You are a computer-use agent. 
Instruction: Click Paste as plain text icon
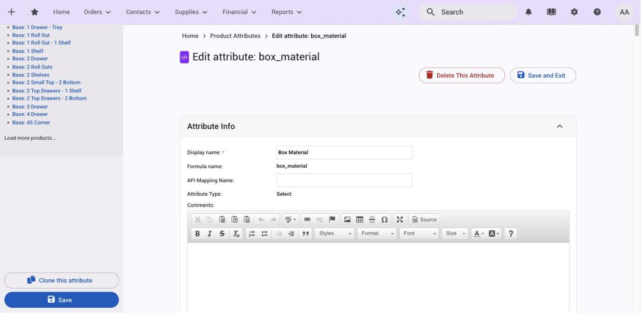tap(234, 220)
